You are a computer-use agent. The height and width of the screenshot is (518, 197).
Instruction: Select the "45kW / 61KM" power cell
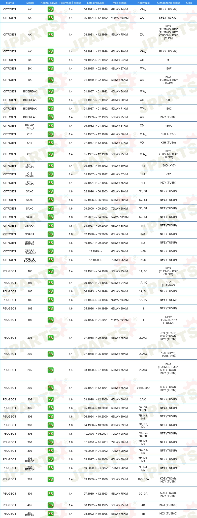click(119, 126)
